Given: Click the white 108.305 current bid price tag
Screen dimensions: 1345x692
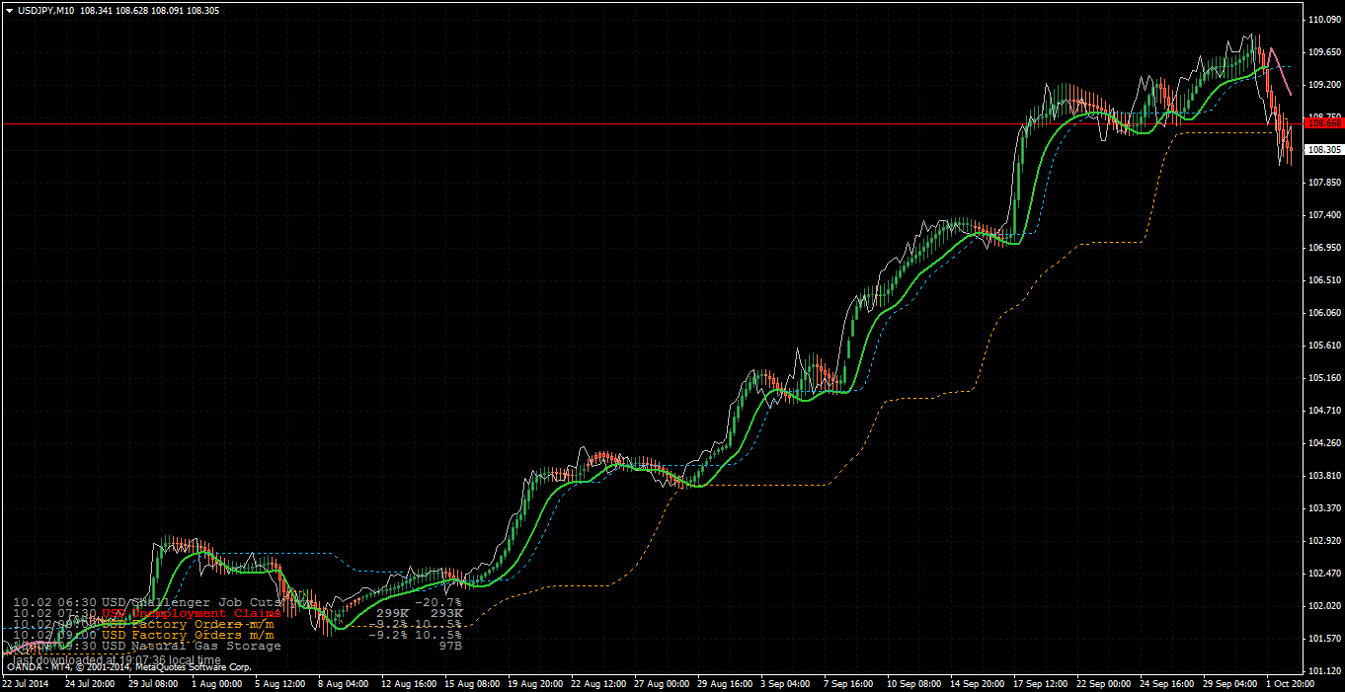Looking at the screenshot, I should coord(1323,150).
